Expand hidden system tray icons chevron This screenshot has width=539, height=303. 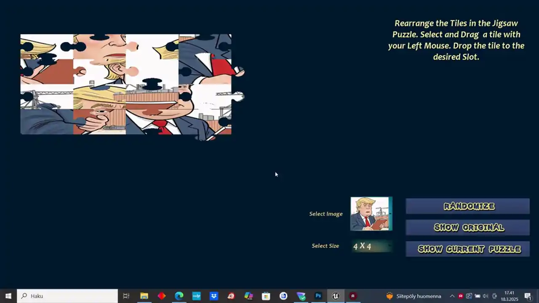(452, 296)
